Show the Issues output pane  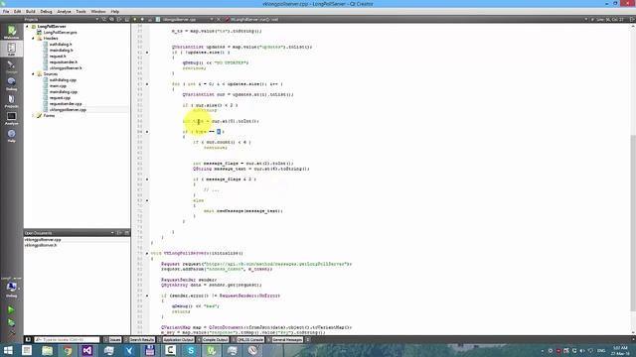click(112, 340)
